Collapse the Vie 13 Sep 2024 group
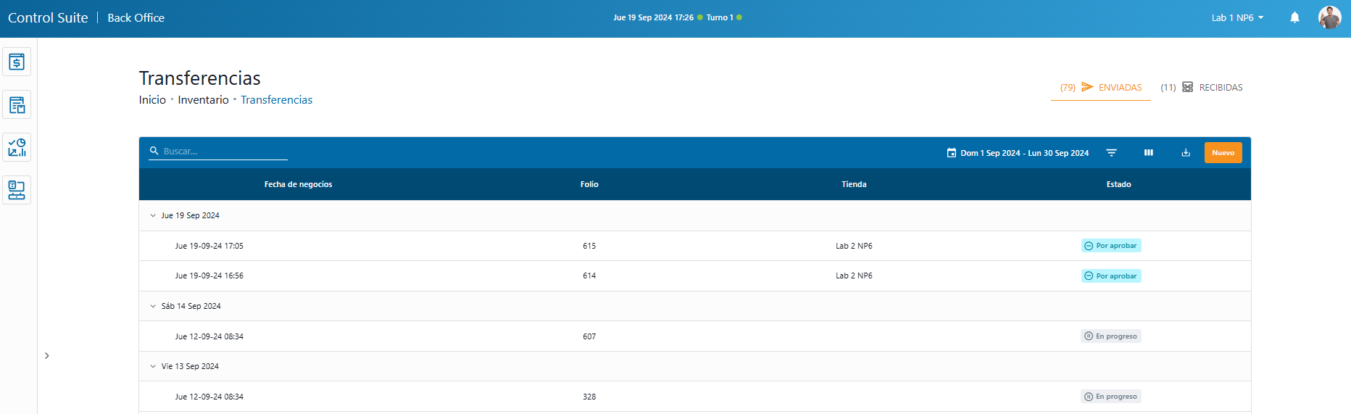Screen dimensions: 1351x414 [x=153, y=366]
